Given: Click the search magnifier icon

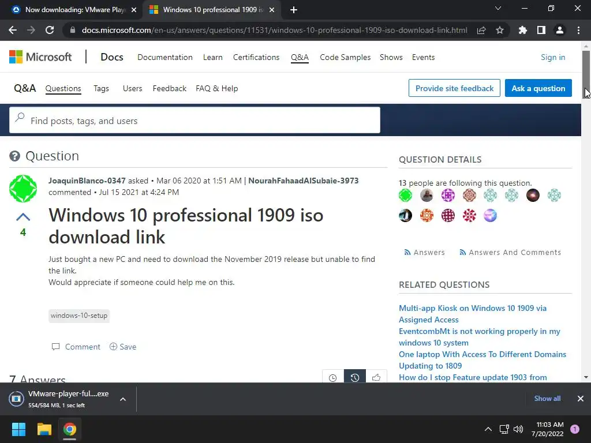Looking at the screenshot, I should point(20,118).
